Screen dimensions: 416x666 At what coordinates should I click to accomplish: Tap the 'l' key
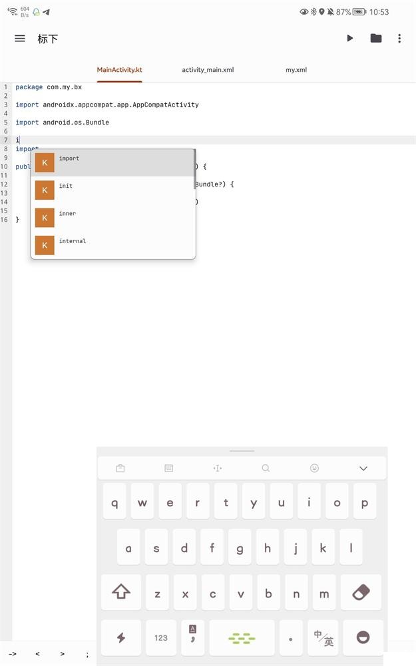(351, 547)
